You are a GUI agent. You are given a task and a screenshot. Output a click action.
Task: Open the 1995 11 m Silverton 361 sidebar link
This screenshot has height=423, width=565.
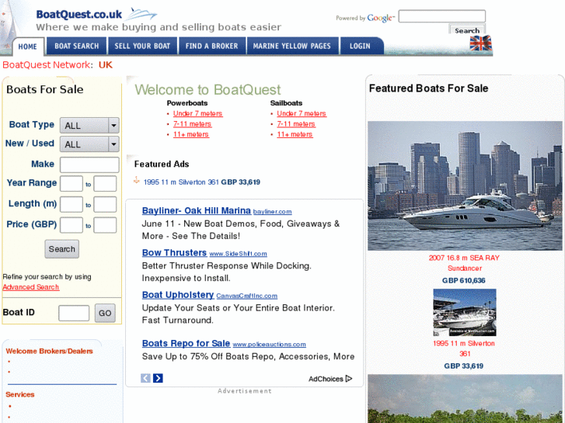[464, 348]
